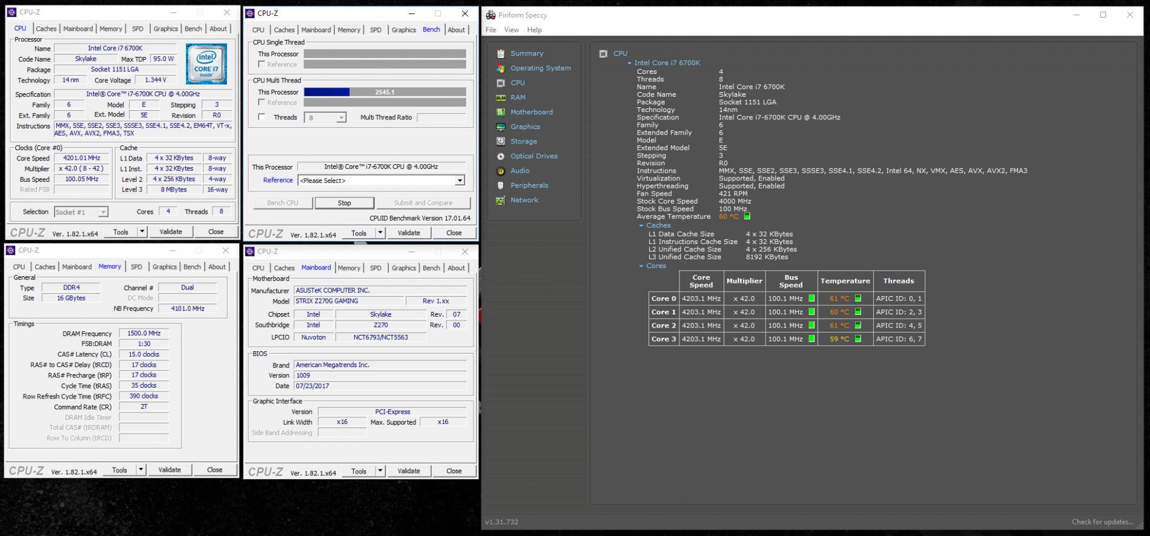
Task: Select Motherboard icon in Speccy sidebar
Action: click(x=500, y=112)
